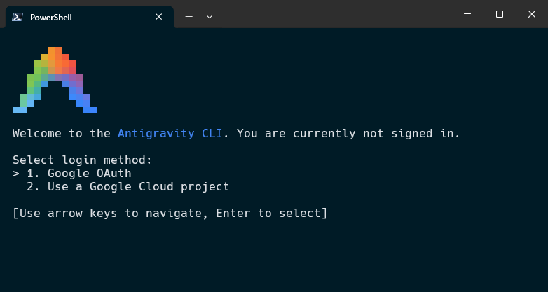This screenshot has height=292, width=548.
Task: Click the light-blue left foot of the logo
Action: [x=20, y=110]
